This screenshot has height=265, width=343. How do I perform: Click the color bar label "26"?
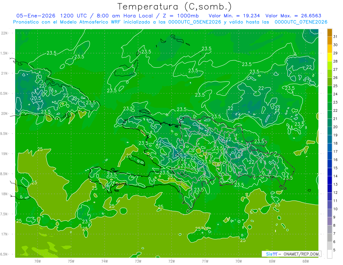(336, 77)
